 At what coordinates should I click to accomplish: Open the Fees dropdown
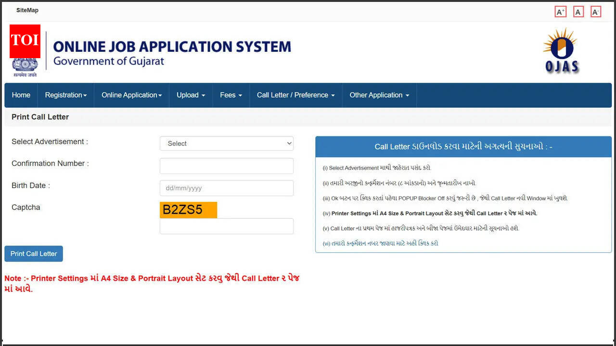point(231,95)
